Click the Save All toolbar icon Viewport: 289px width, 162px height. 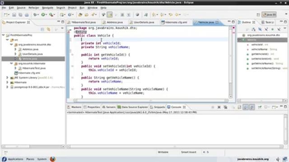pyautogui.click(x=20, y=15)
